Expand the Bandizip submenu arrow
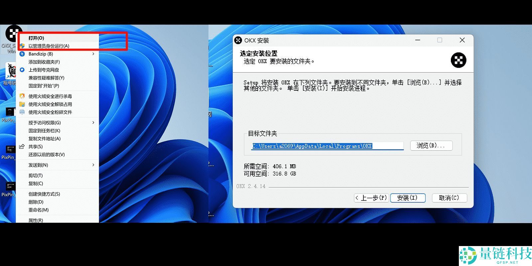 [93, 54]
